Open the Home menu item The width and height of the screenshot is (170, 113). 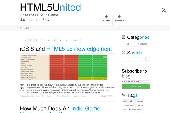point(106,20)
